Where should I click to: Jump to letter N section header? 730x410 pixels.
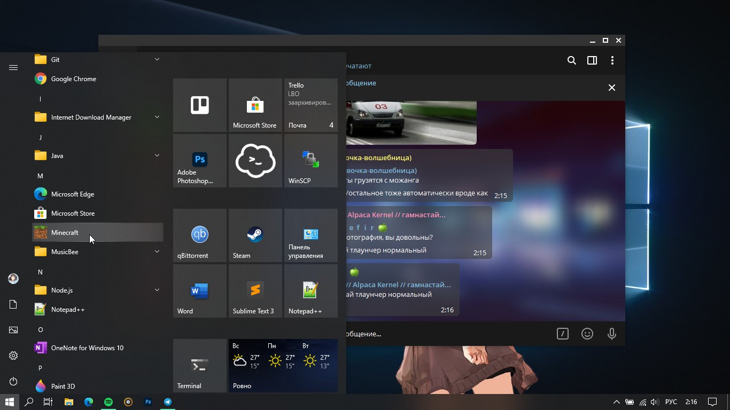40,272
